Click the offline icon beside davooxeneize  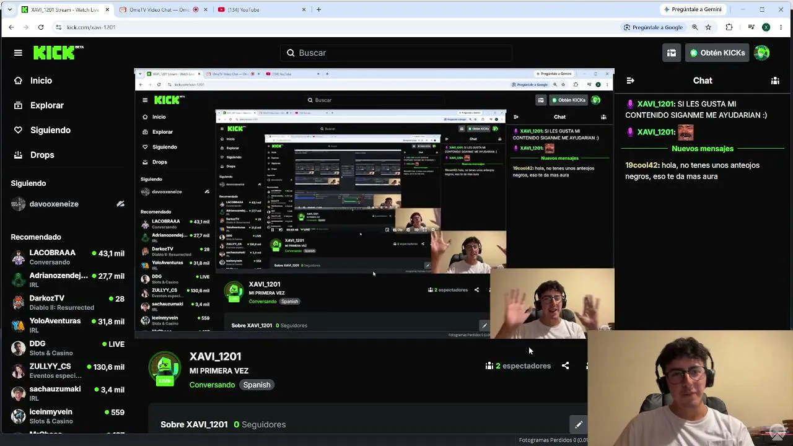(x=120, y=204)
